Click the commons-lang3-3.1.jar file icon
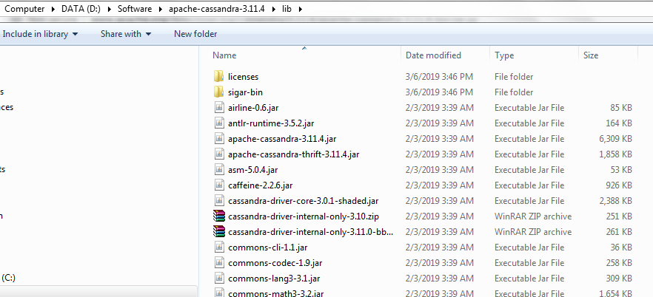The image size is (653, 297). 219,279
